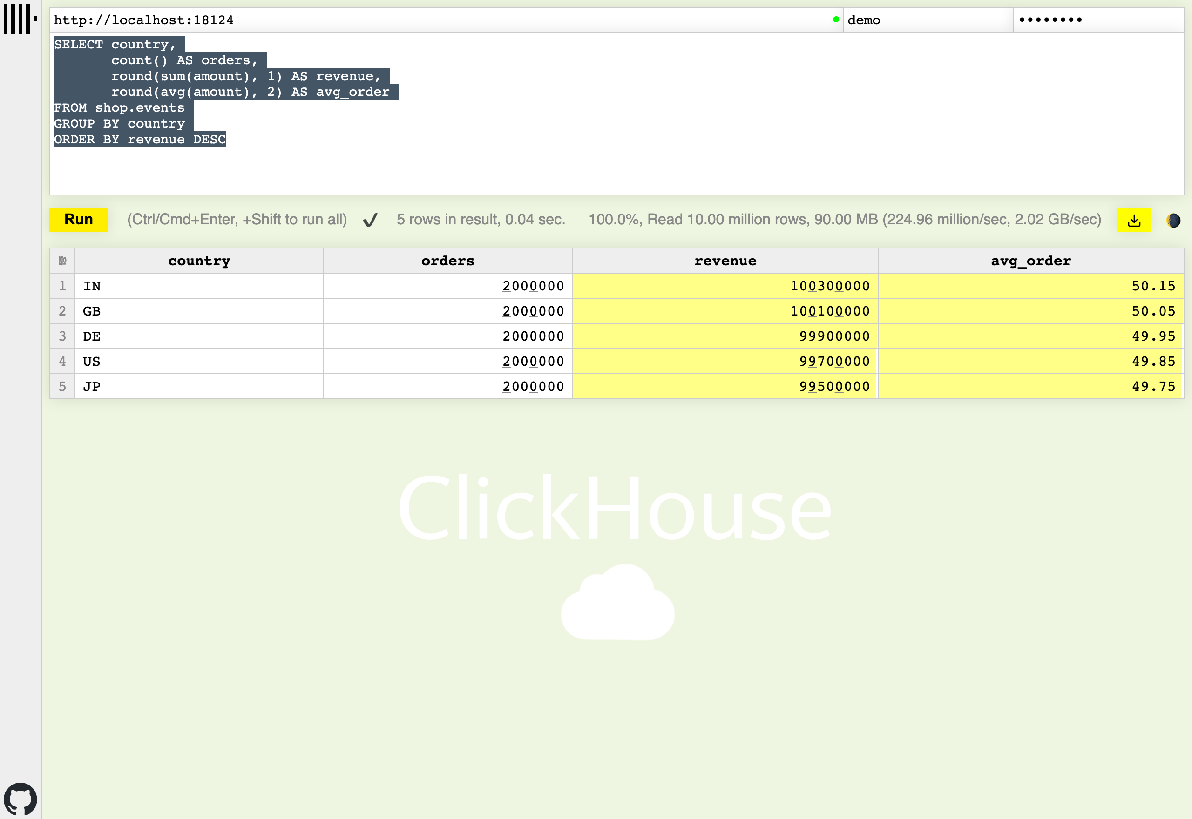Select the US country cell
This screenshot has width=1192, height=819.
point(199,361)
